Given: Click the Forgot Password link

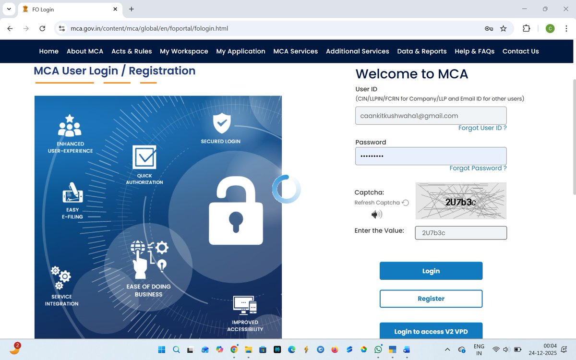Looking at the screenshot, I should (x=478, y=168).
